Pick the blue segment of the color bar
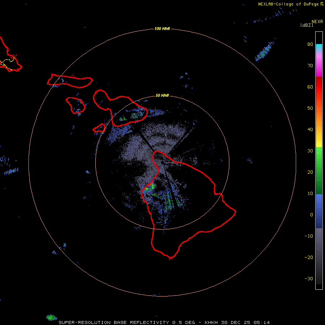This screenshot has height=325, width=325. [x=319, y=211]
